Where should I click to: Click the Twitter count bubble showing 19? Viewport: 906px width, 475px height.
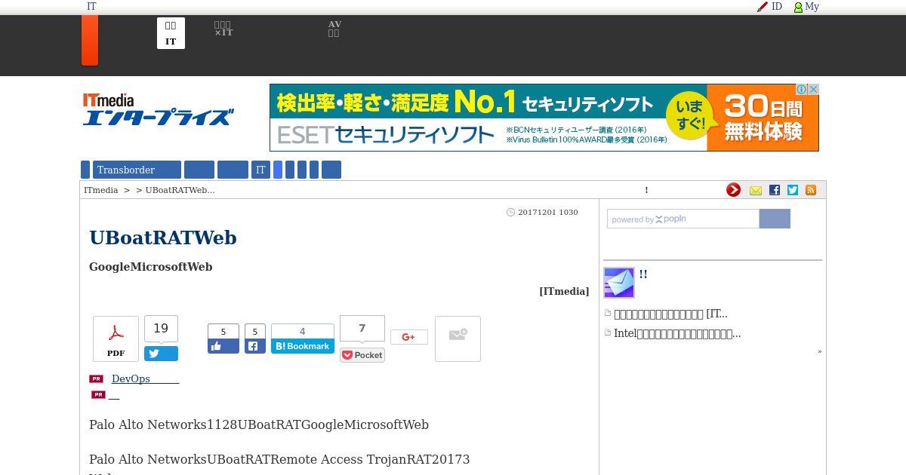coord(161,329)
